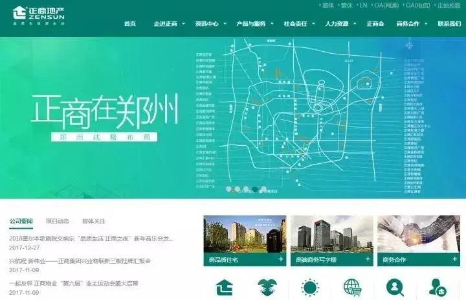Go to 首页 in the navigation bar
The width and height of the screenshot is (466, 300).
[x=130, y=23]
